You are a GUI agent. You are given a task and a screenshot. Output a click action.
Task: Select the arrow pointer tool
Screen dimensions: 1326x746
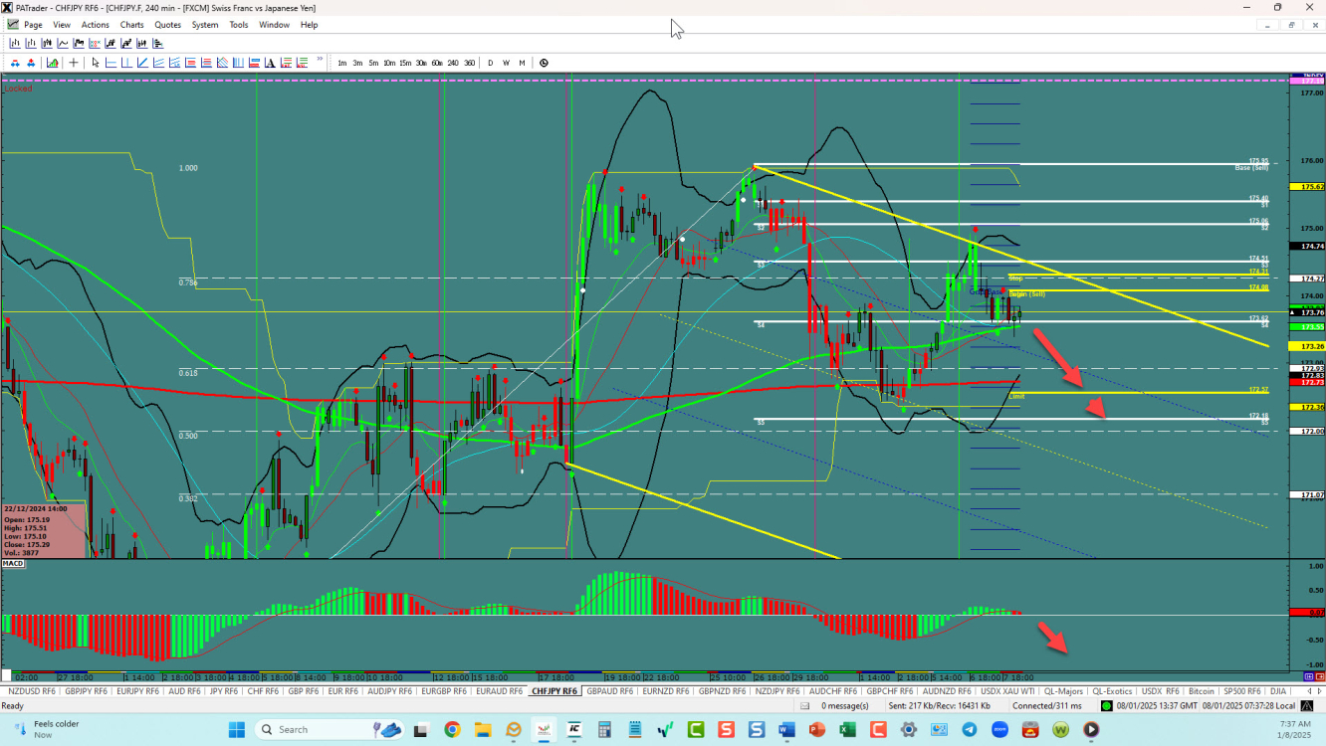pos(96,63)
